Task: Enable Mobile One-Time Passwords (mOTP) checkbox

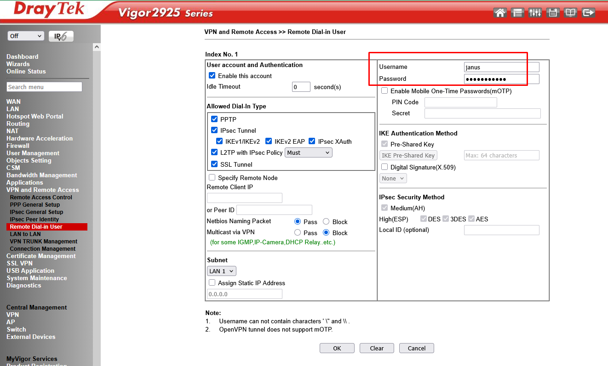Action: (x=384, y=91)
